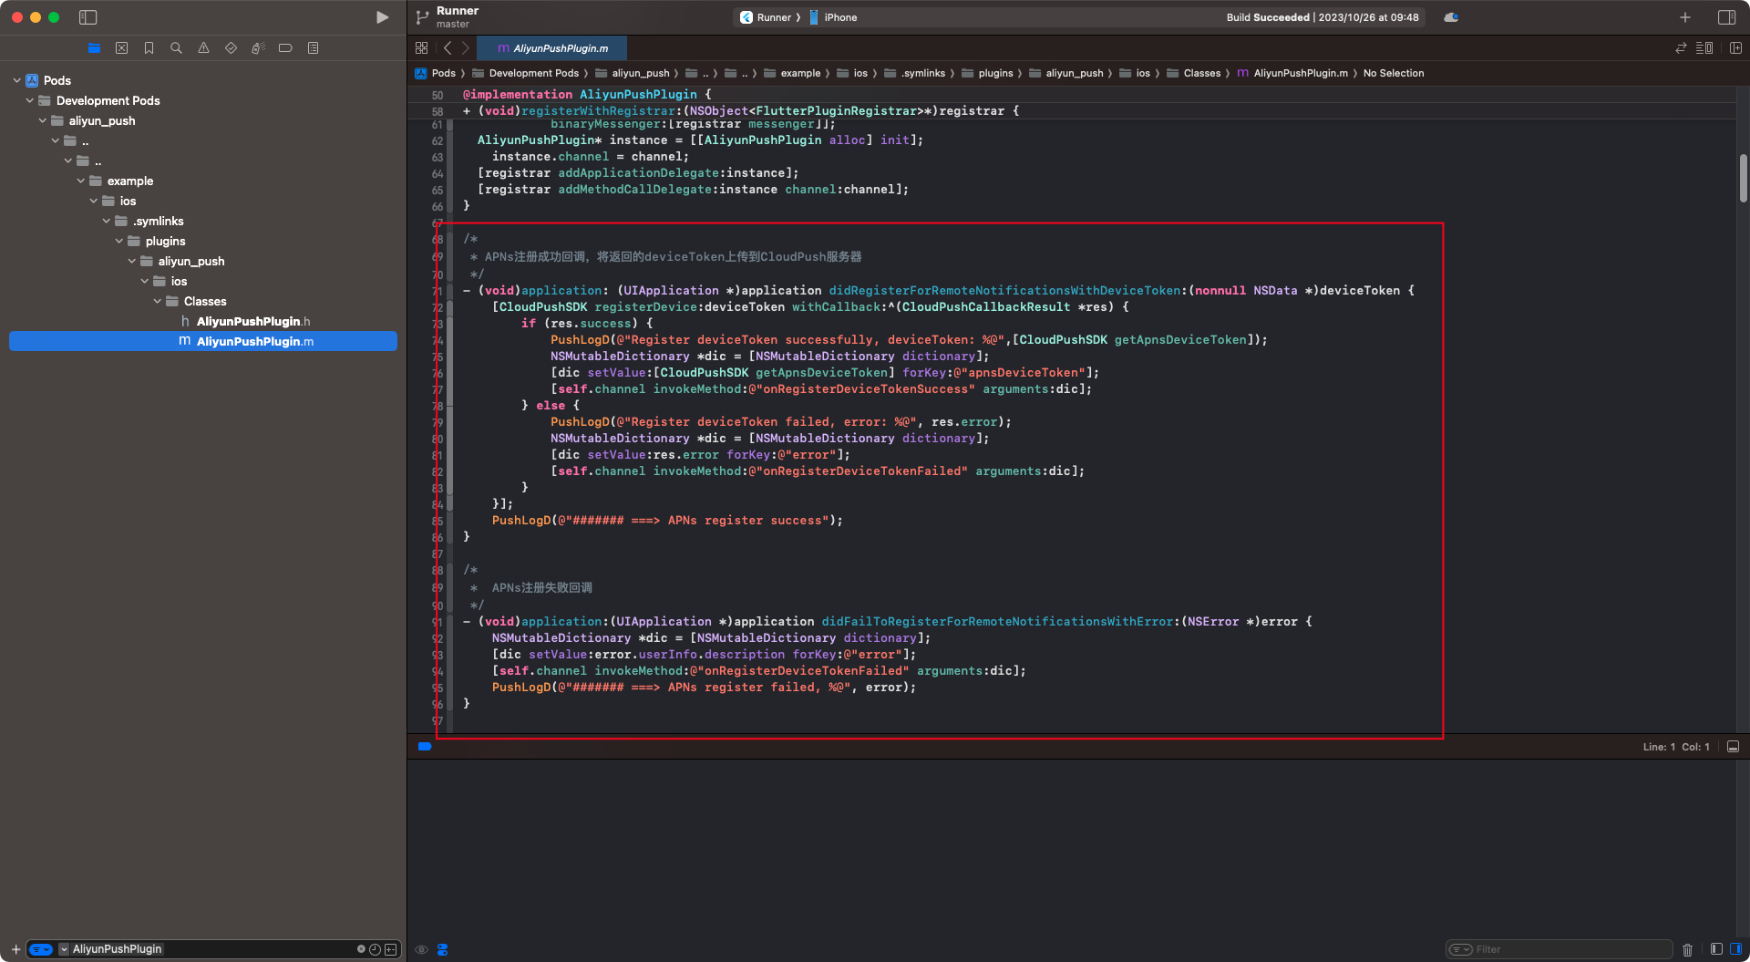Choose the Runner scheme selector
Screen dimensions: 1750x962
768,17
